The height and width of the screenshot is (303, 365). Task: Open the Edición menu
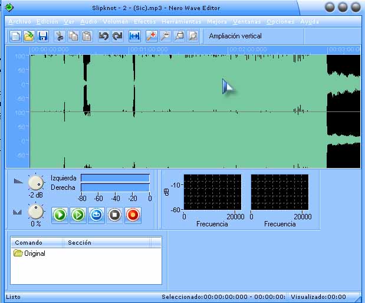pos(47,22)
